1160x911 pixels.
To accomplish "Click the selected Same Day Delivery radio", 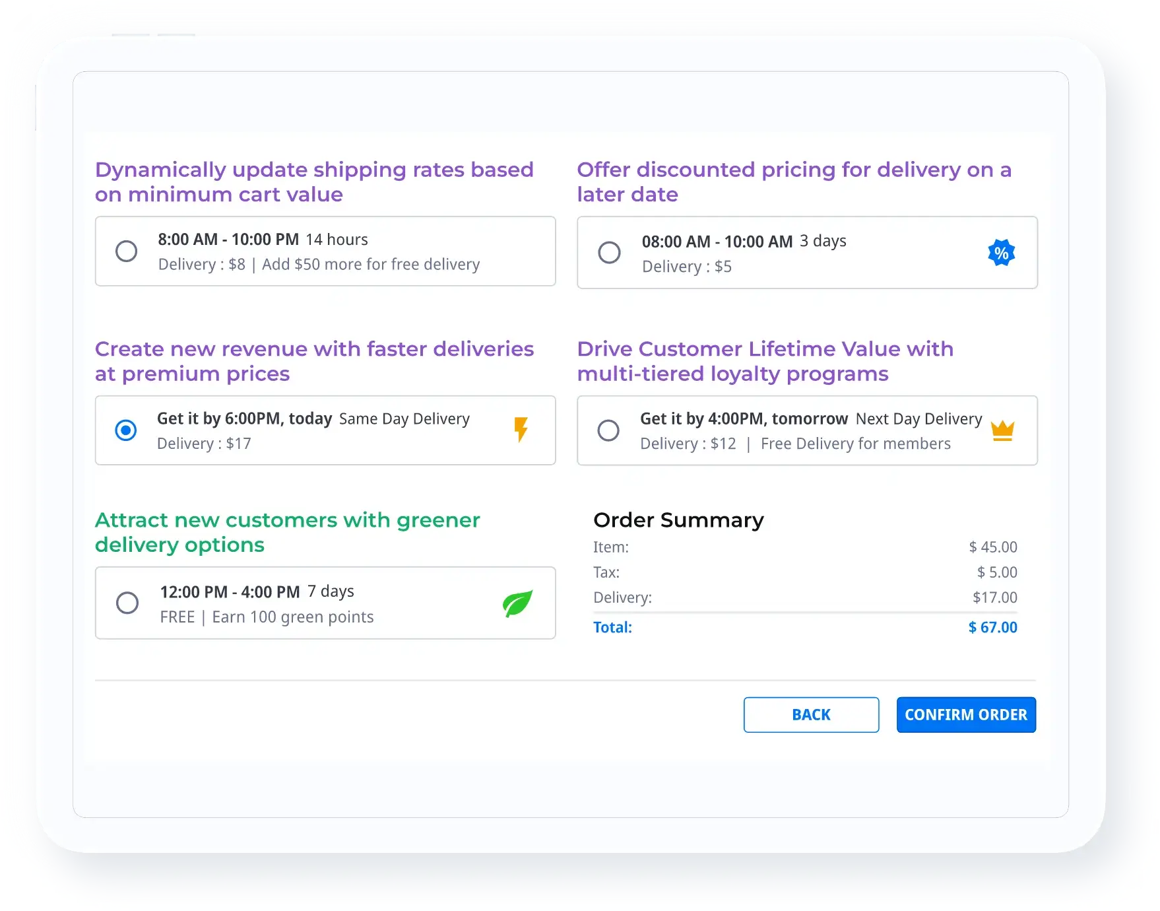I will [127, 430].
